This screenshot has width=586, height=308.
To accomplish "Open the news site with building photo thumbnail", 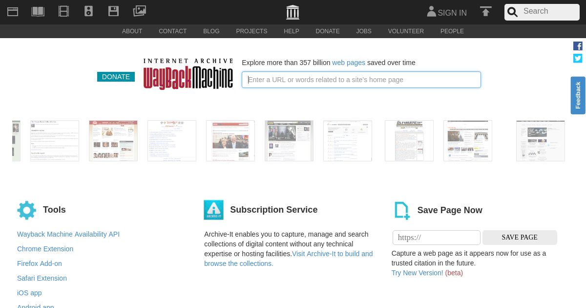I will 468,141.
